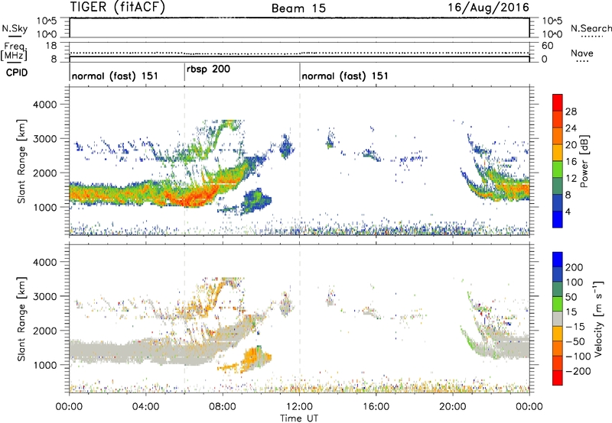This screenshot has width=612, height=423.
Task: Click the red top segment of Power color bar
Action: coord(558,102)
